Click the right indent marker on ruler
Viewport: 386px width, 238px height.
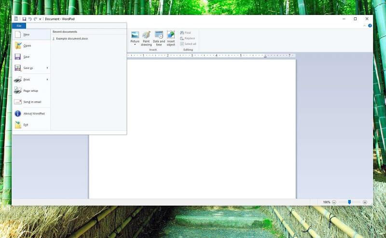(x=265, y=56)
